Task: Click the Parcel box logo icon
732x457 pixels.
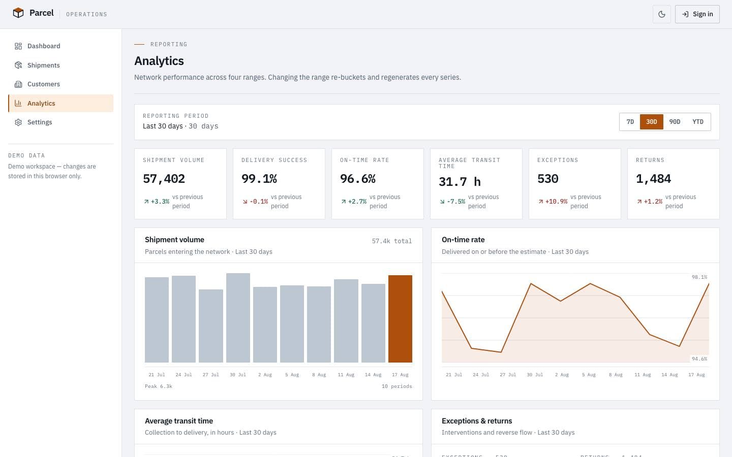Action: 18,13
